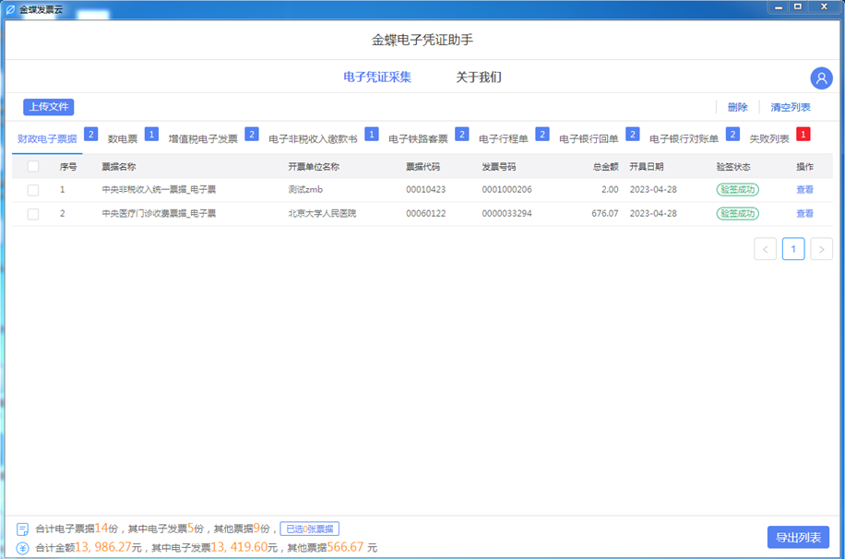
Task: Click total amount 13,986.27 in footer
Action: 103,548
